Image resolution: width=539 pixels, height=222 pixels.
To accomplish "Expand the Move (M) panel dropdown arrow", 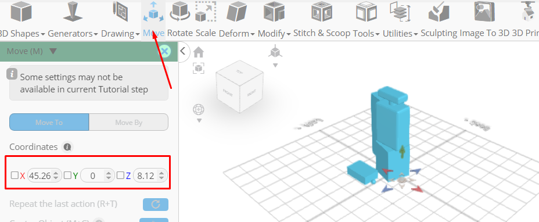I will 53,51.
